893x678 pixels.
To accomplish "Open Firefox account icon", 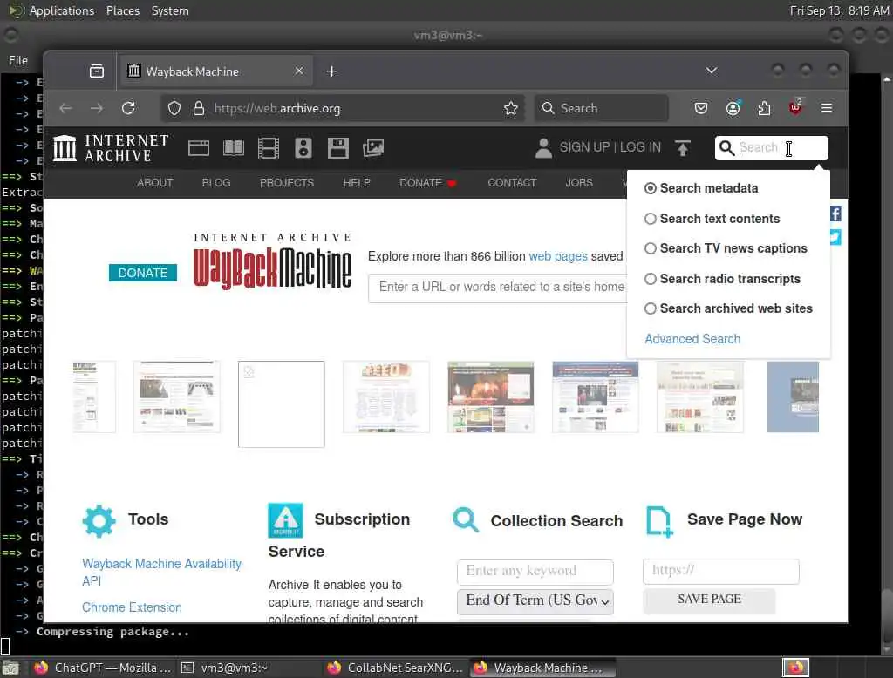I will click(733, 108).
